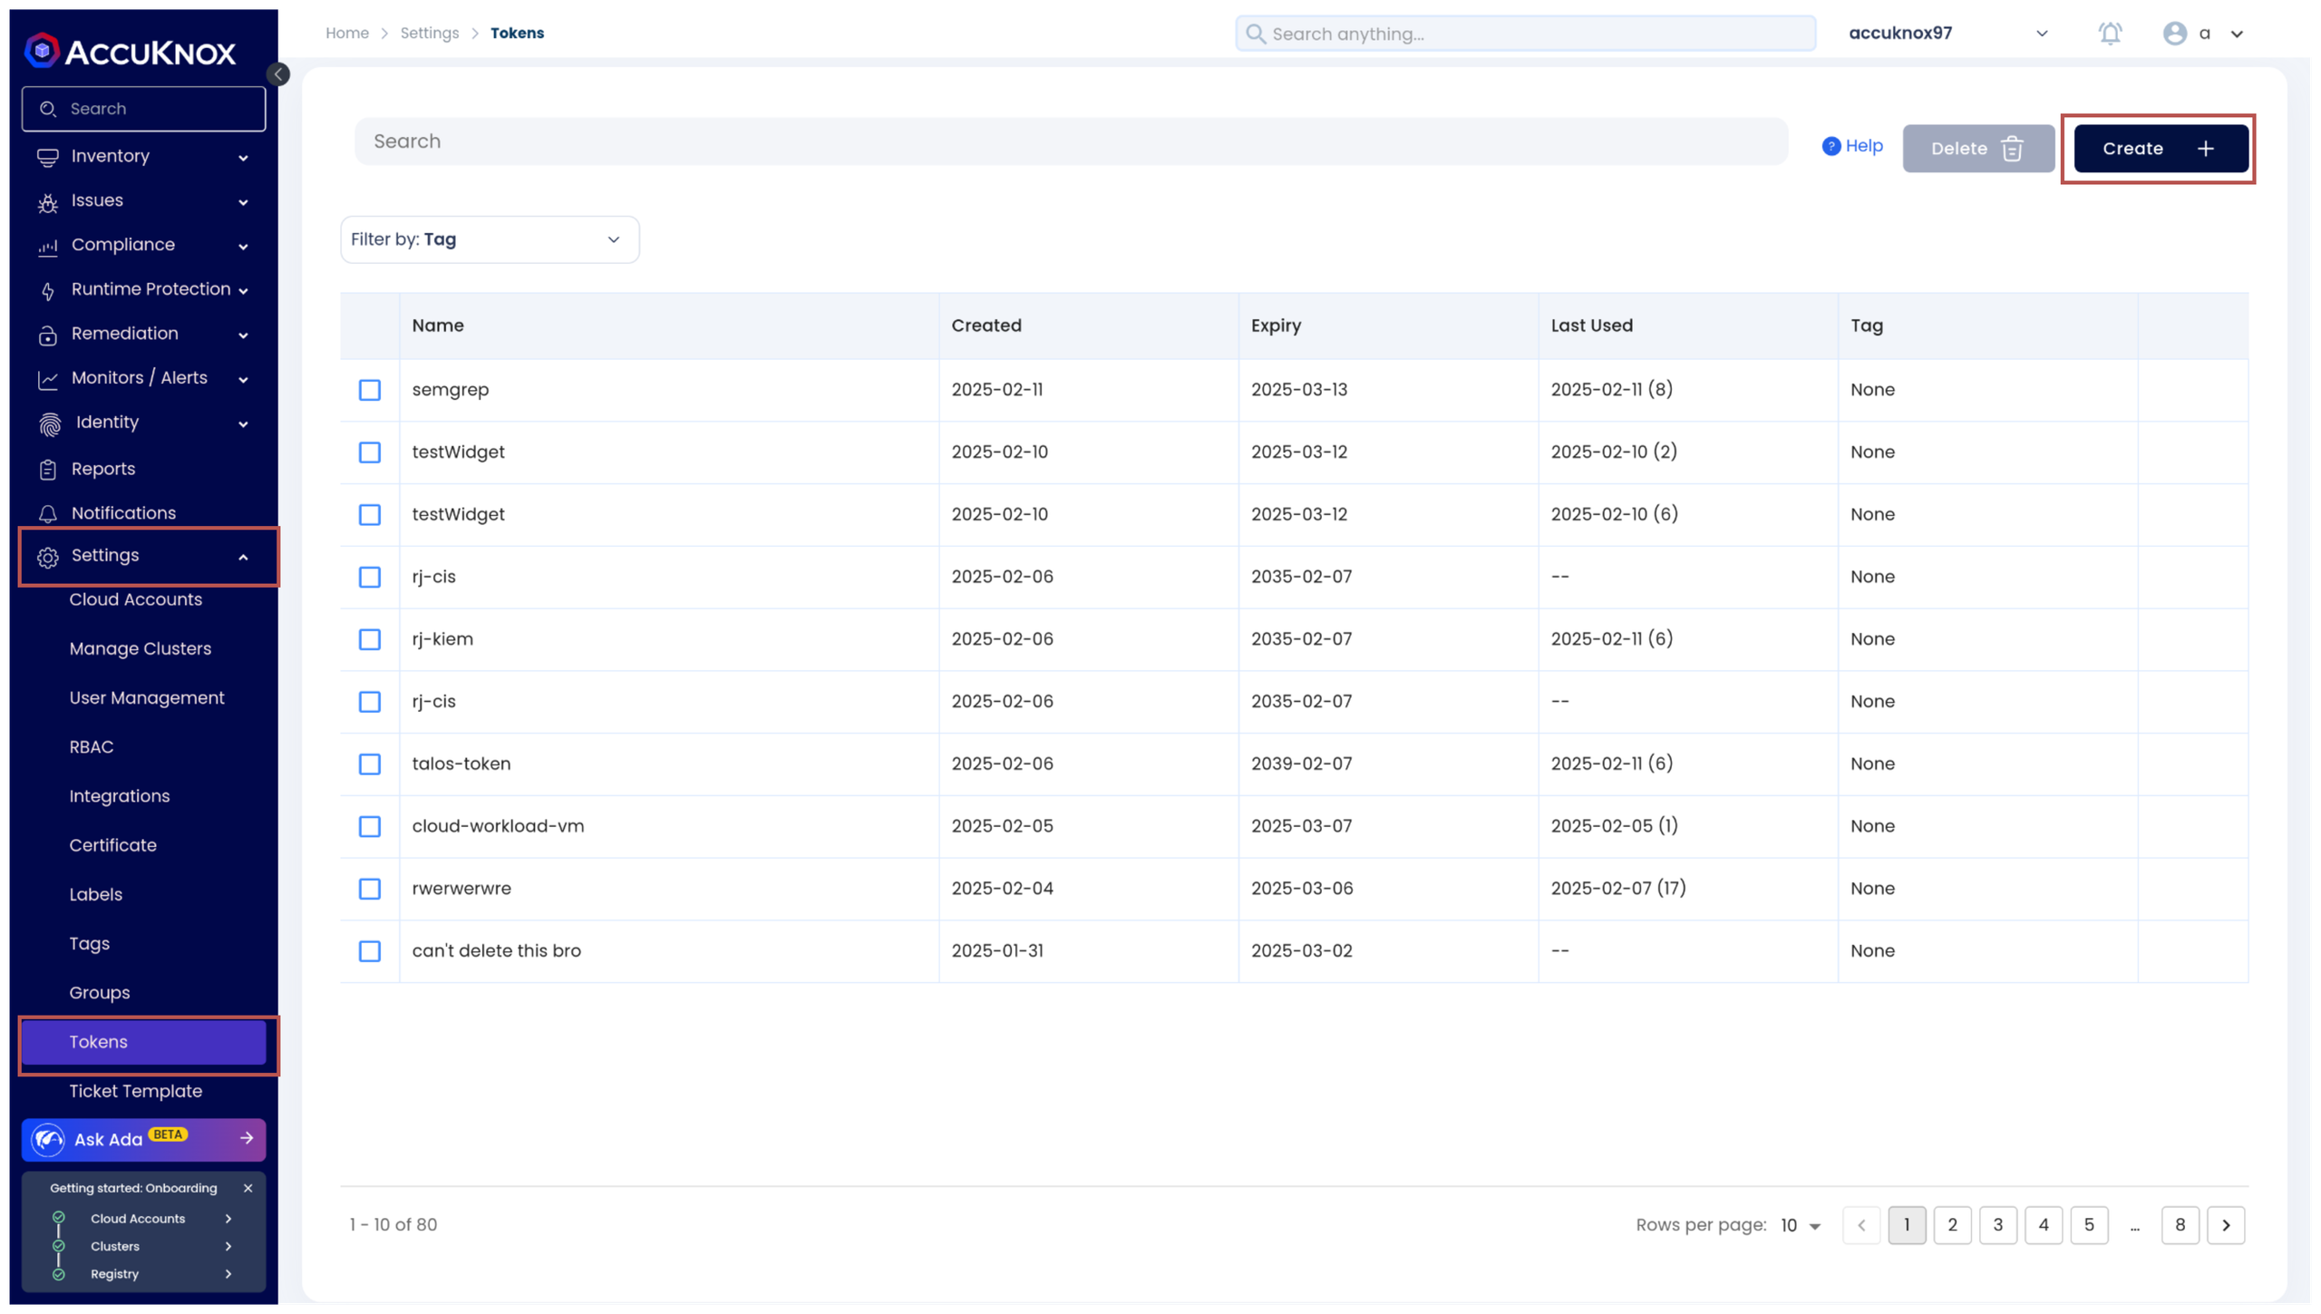Click the Monitors / Alerts graph icon
The height and width of the screenshot is (1314, 2321).
[48, 379]
